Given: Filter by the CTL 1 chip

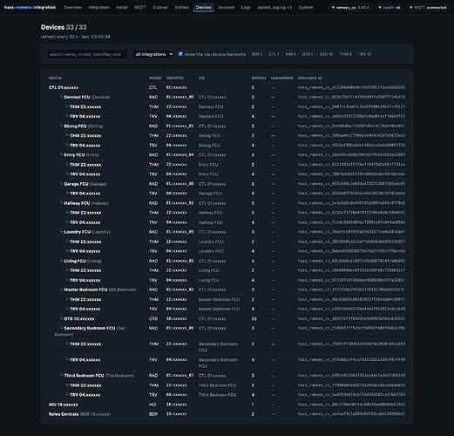Looking at the screenshot, I should [274, 54].
